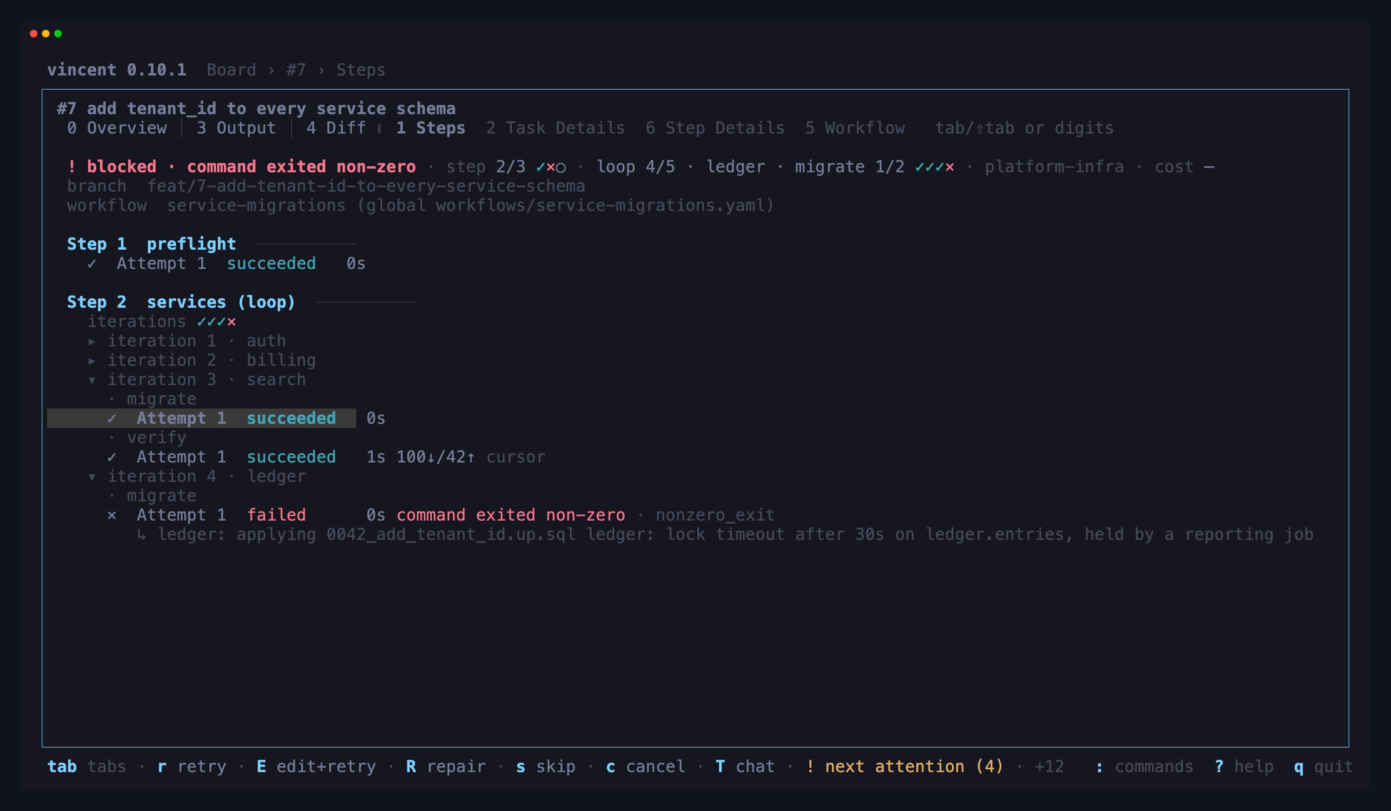Screen dimensions: 1391x811
Task: Open T chat
Action: click(745, 766)
